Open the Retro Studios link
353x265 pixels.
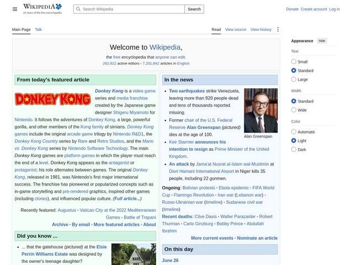(x=110, y=141)
